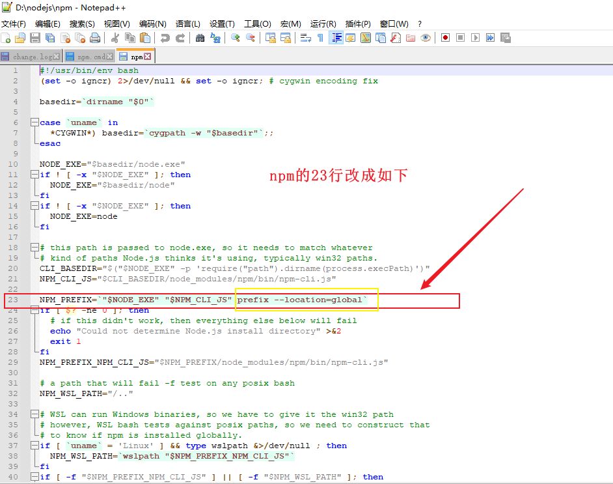Collapse the comment block at line 18

coord(34,248)
